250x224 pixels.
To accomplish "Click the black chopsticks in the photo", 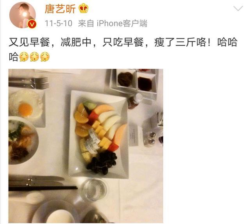I will click(43, 188).
